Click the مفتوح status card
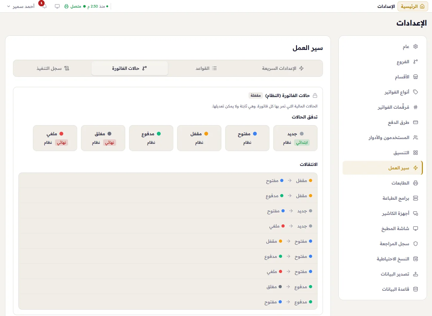Image resolution: width=432 pixels, height=316 pixels. pyautogui.click(x=247, y=138)
